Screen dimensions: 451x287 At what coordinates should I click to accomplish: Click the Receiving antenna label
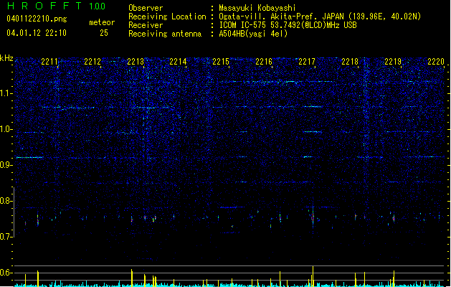pyautogui.click(x=165, y=34)
